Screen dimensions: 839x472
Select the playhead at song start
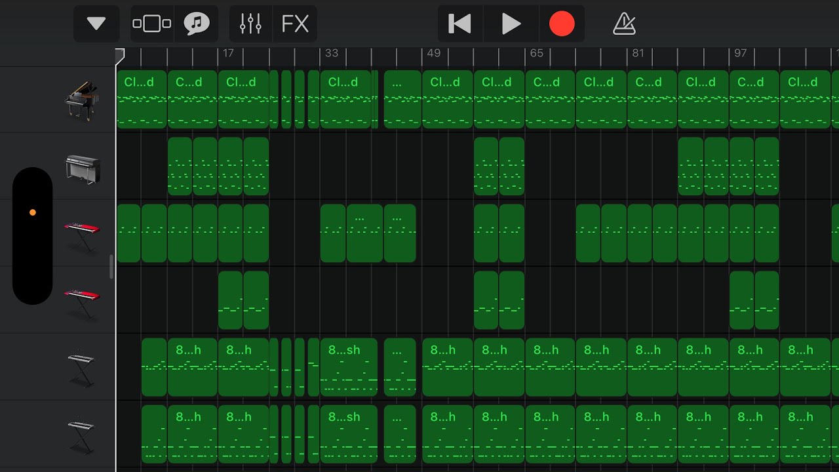[x=120, y=56]
